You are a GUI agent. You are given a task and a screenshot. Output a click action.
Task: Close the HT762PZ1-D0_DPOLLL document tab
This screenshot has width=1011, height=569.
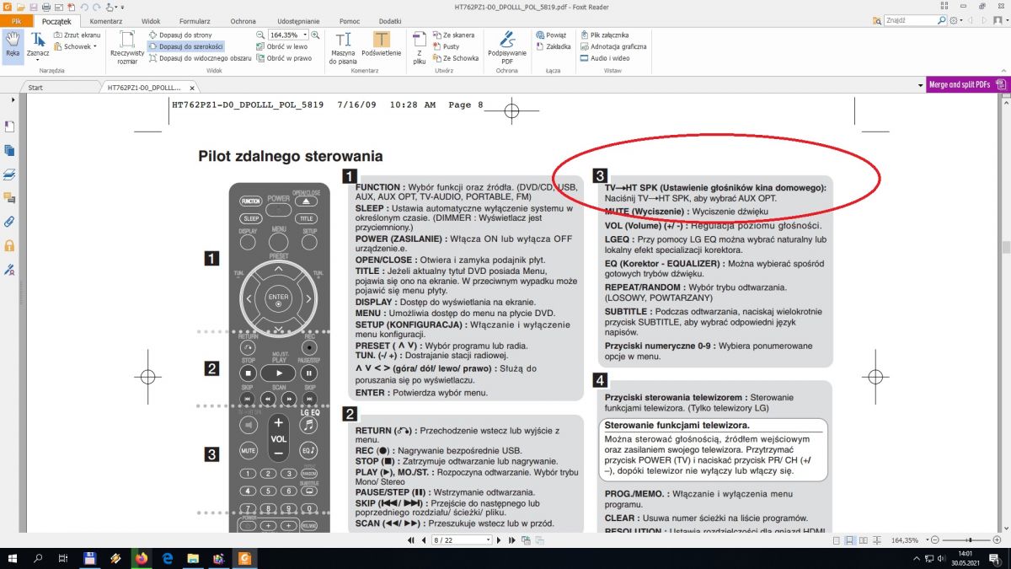coord(191,88)
